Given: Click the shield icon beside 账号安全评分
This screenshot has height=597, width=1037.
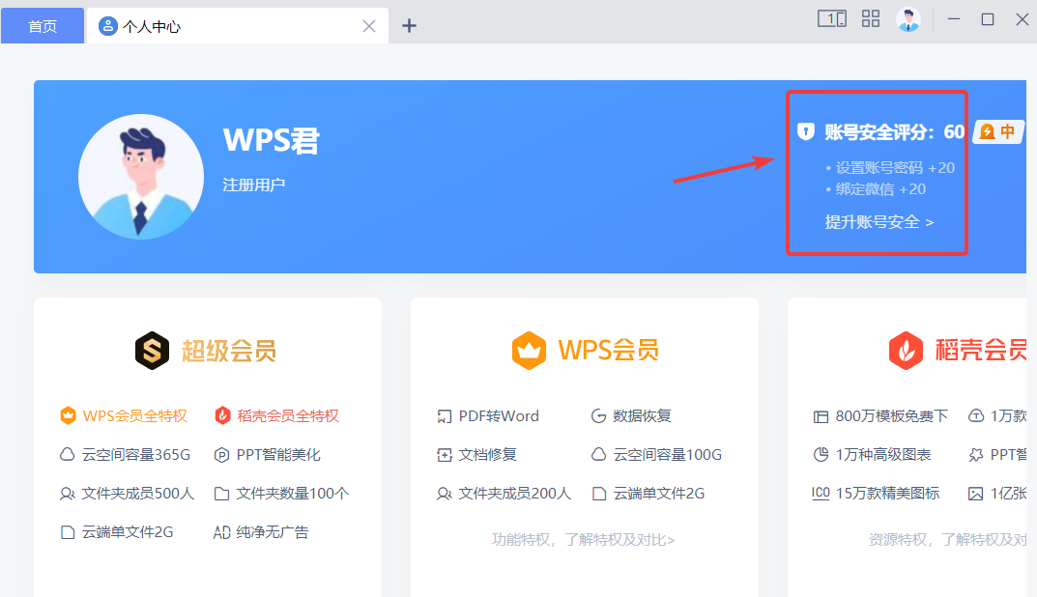Looking at the screenshot, I should pos(805,131).
